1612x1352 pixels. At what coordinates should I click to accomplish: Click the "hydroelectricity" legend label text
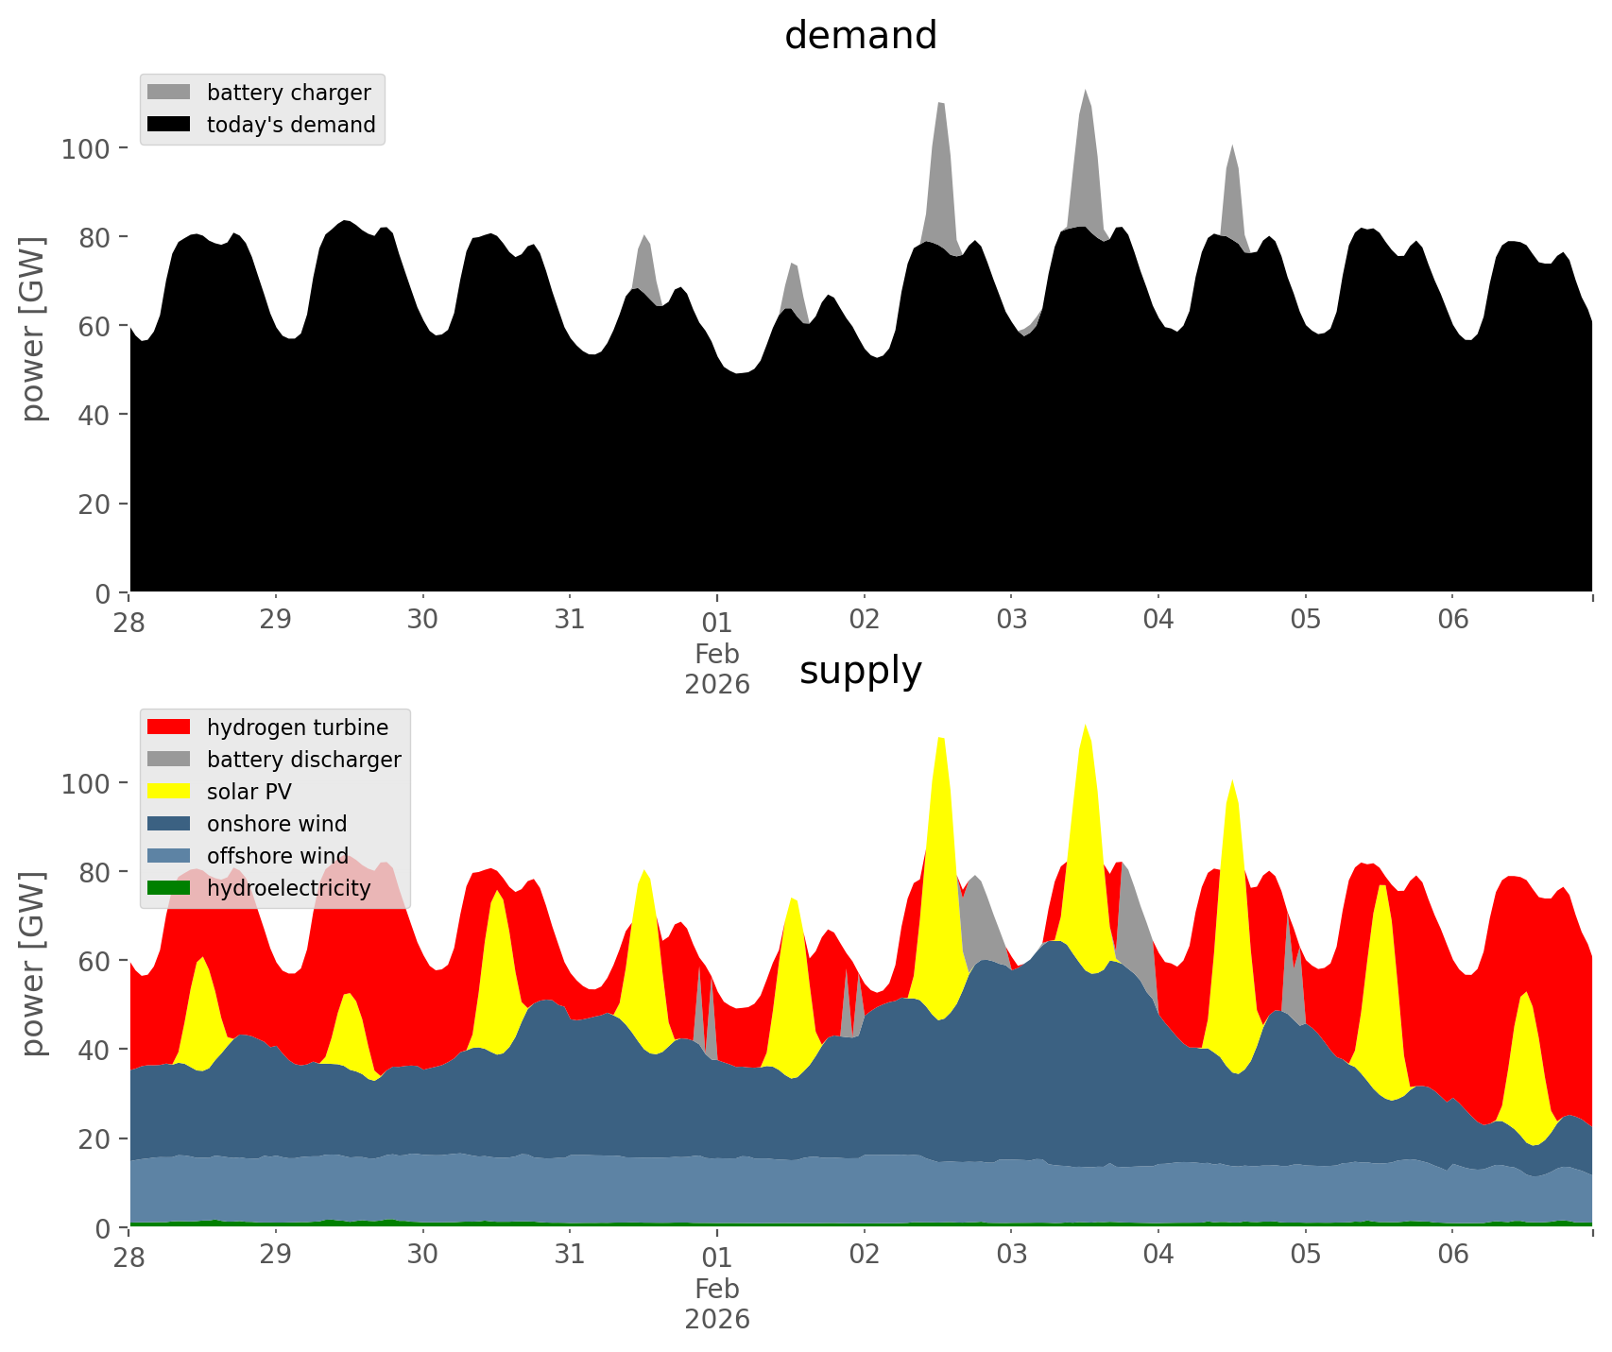pos(289,888)
